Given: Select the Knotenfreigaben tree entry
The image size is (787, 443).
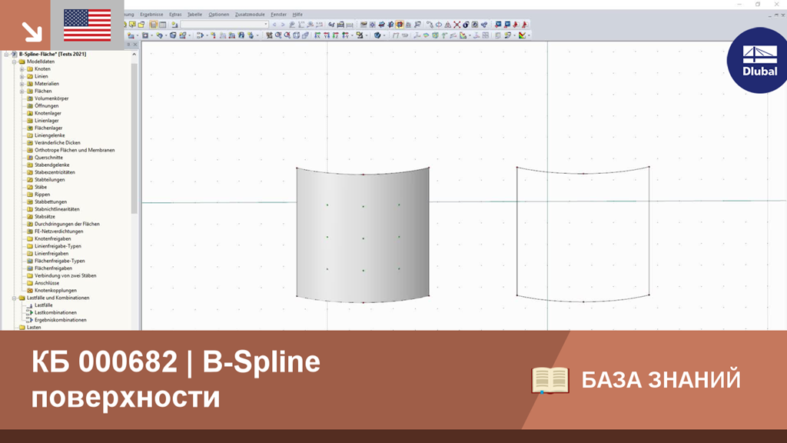Looking at the screenshot, I should (x=53, y=239).
